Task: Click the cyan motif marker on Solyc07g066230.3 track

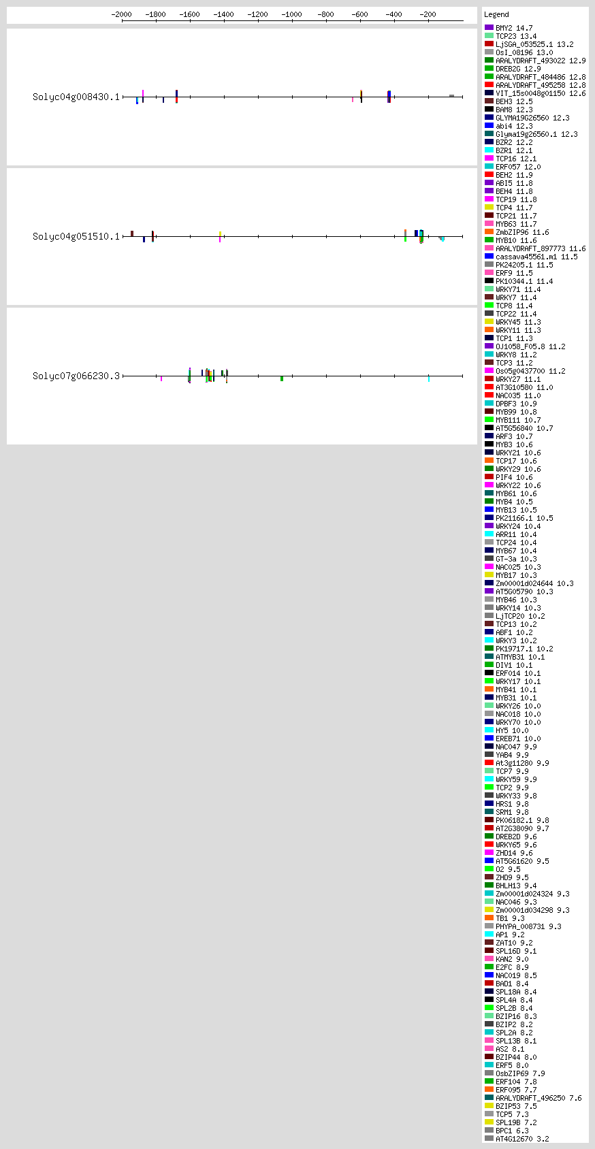Action: (x=429, y=379)
